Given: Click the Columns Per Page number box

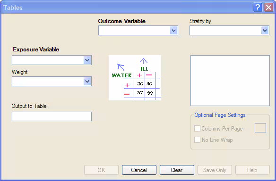Looking at the screenshot, I should [x=260, y=128].
